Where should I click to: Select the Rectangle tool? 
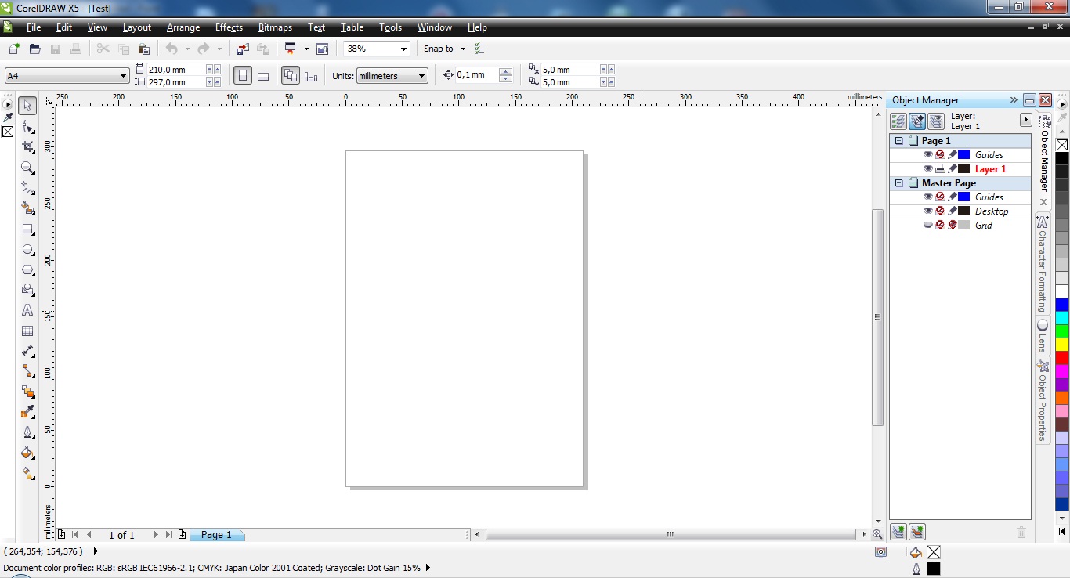click(28, 229)
